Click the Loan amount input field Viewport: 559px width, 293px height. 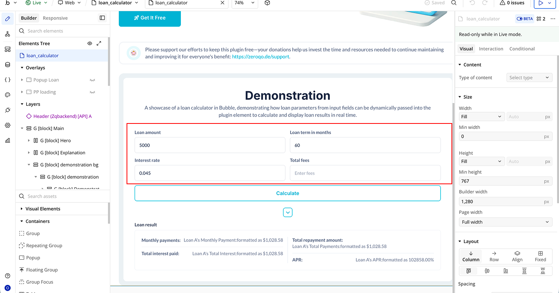coord(210,145)
